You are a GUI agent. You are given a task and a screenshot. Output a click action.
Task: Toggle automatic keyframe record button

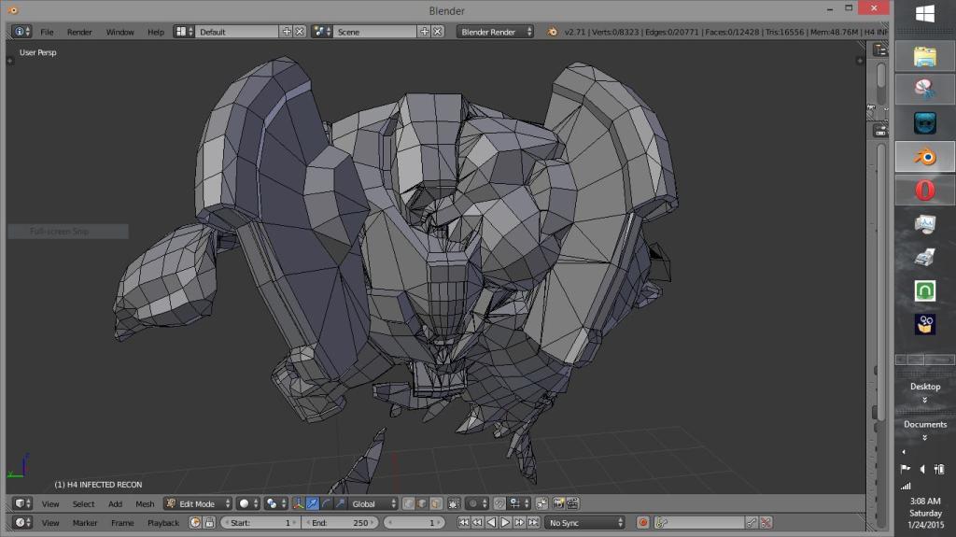coord(642,523)
